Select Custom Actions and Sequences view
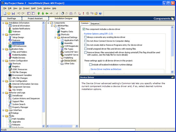 click(26, 99)
